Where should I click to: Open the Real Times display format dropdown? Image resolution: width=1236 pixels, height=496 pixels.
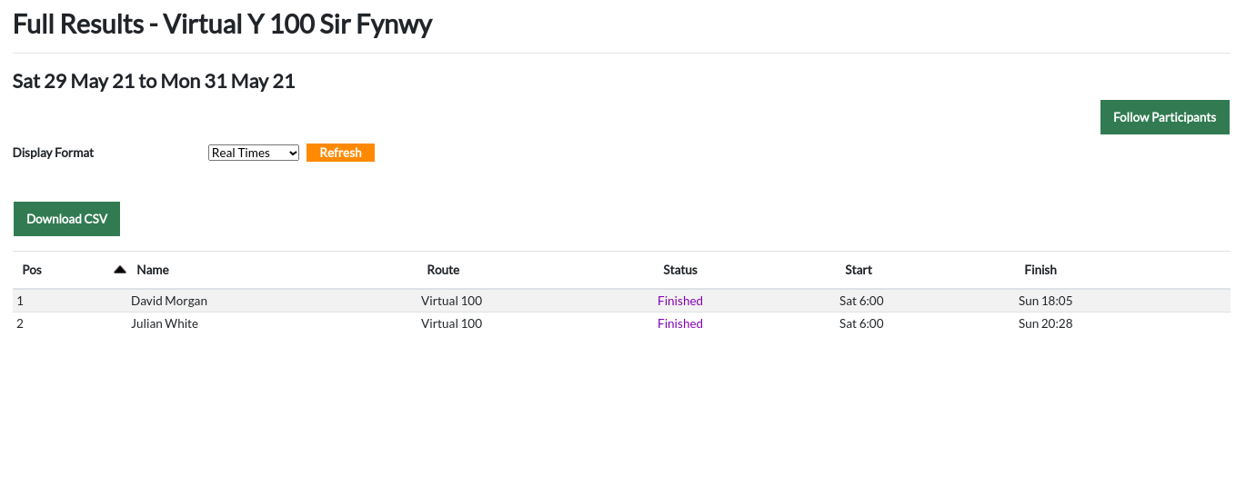(254, 153)
